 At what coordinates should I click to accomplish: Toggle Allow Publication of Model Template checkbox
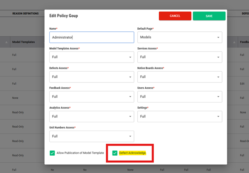[x=52, y=153]
